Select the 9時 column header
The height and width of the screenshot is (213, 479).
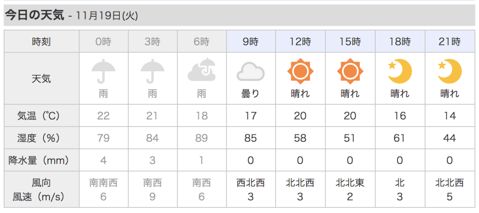pyautogui.click(x=251, y=41)
